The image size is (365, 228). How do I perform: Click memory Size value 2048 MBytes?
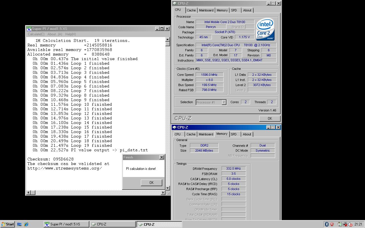pyautogui.click(x=204, y=150)
